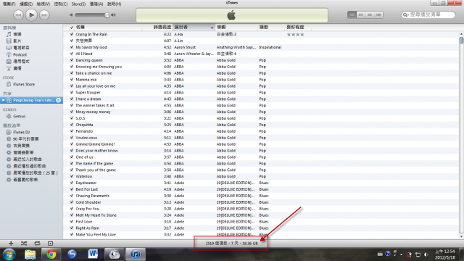
Task: Click the iTunes taskbar icon
Action: coord(136,254)
